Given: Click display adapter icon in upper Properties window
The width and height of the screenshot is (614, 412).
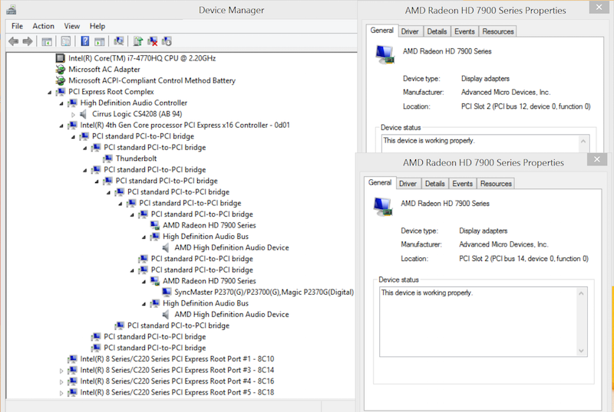Looking at the screenshot, I should coord(385,54).
